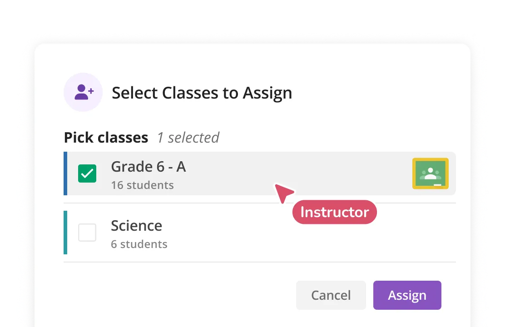Open the Pick classes selection list
Screen dimensions: 505x327
point(106,137)
